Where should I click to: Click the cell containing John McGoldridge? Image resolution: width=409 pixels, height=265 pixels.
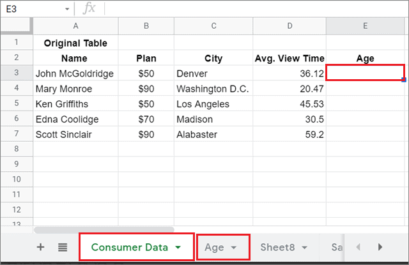point(75,73)
